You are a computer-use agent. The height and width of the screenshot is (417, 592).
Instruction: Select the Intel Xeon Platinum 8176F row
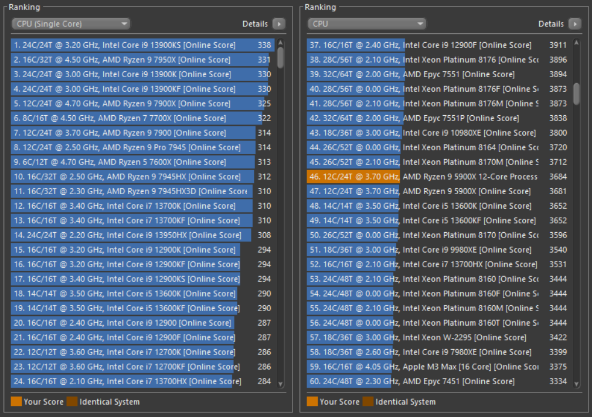(438, 89)
